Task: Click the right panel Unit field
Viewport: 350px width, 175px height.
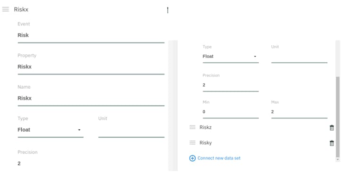Action: coord(299,57)
